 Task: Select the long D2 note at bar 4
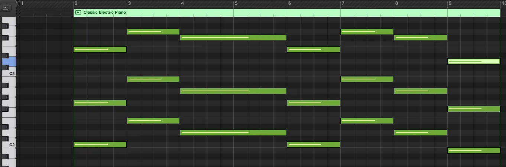[x=233, y=132]
